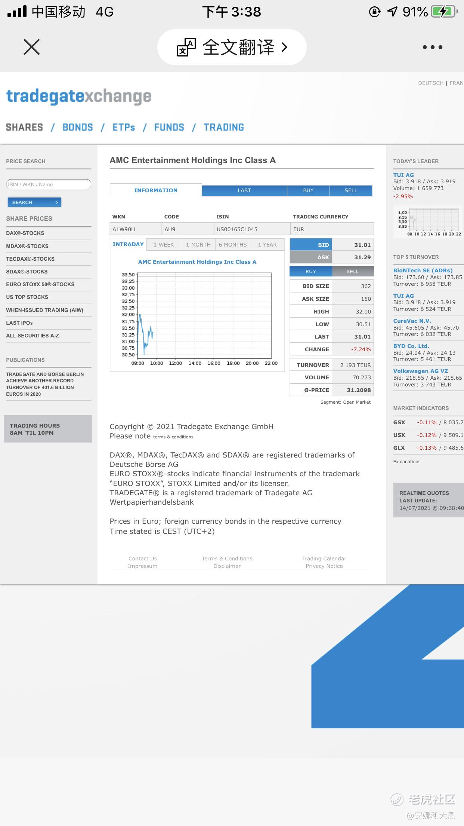The width and height of the screenshot is (464, 826).
Task: Open the Contact Us footer link
Action: point(143,559)
